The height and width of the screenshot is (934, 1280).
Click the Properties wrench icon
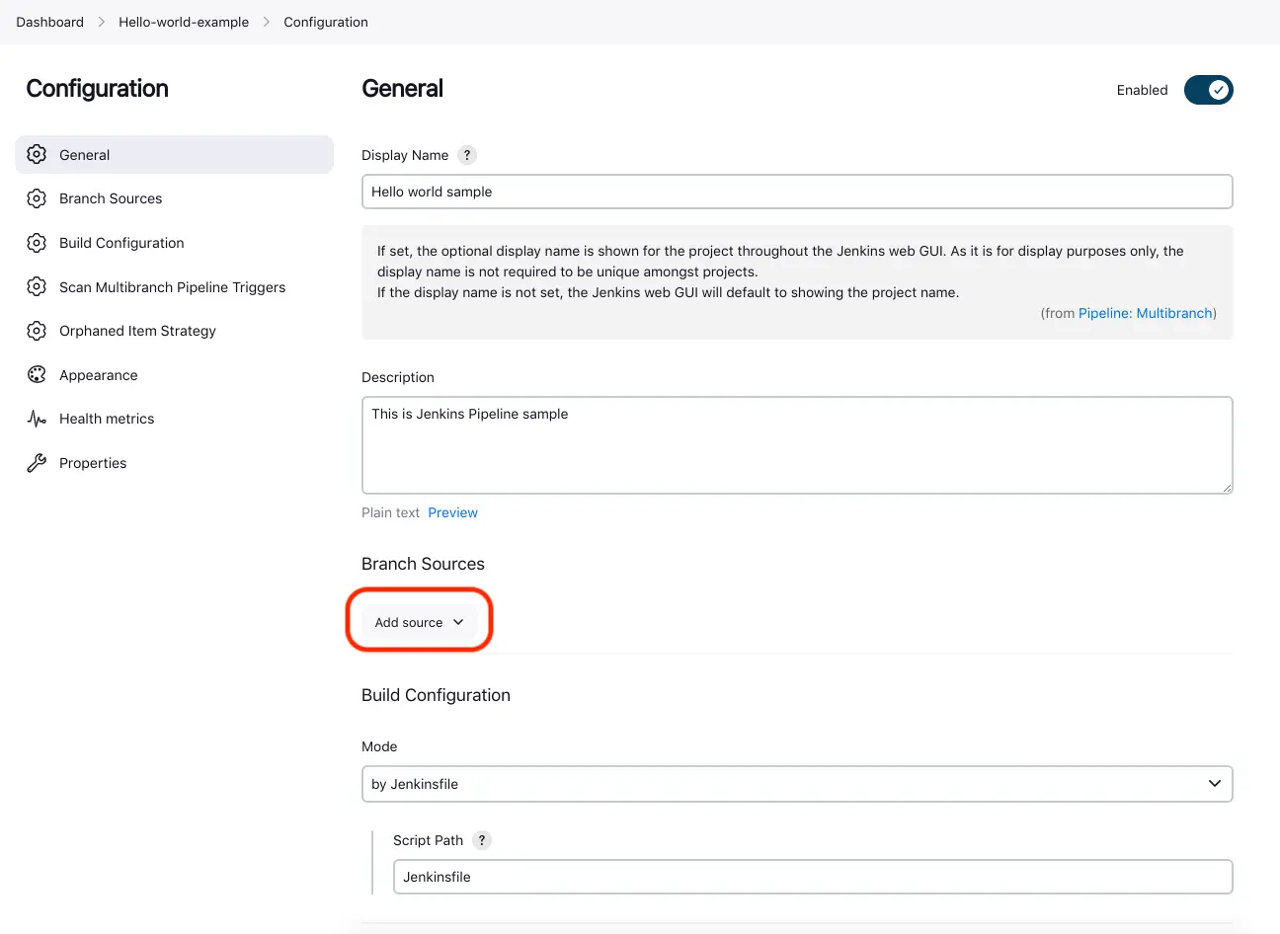pos(37,463)
